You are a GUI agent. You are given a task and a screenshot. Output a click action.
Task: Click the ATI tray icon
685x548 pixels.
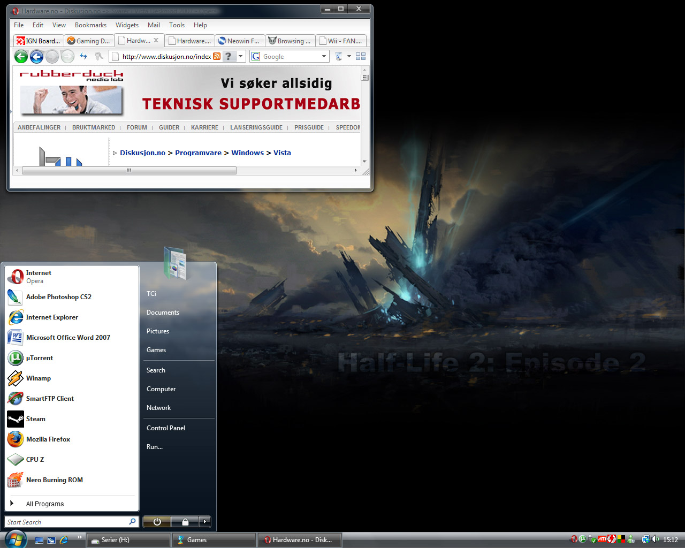click(602, 539)
